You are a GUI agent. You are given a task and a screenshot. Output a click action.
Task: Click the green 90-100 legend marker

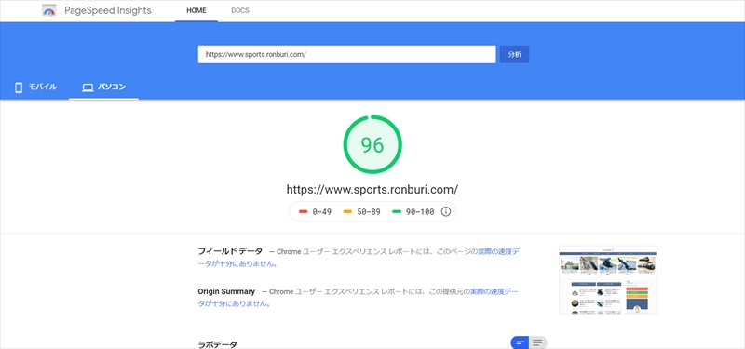click(x=397, y=212)
